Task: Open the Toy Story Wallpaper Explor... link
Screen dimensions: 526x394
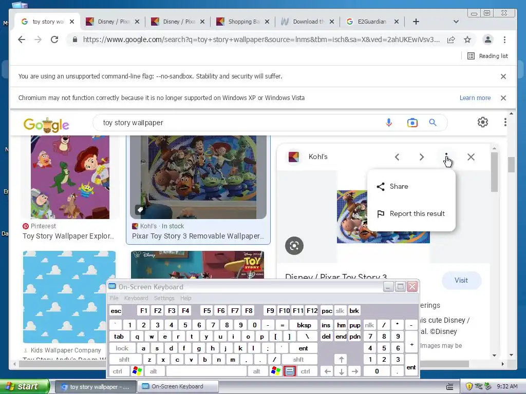Action: coord(68,236)
